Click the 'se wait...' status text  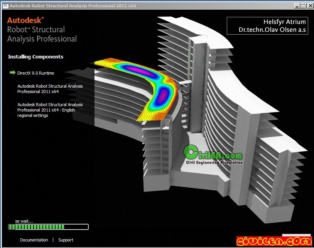24,221
